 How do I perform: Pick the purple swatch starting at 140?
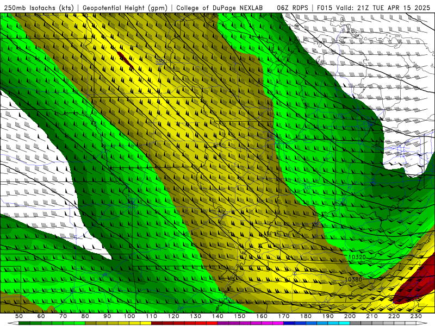[223, 323]
